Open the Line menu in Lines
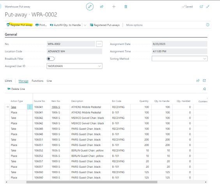Image resolution: width=220 pixels, height=194 pixels. point(49,81)
